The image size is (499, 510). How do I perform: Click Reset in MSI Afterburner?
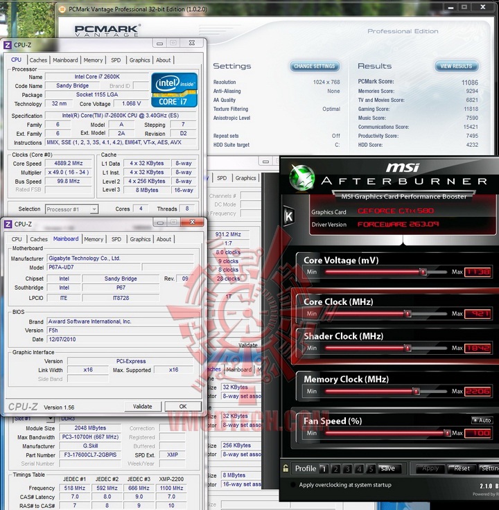click(x=462, y=468)
